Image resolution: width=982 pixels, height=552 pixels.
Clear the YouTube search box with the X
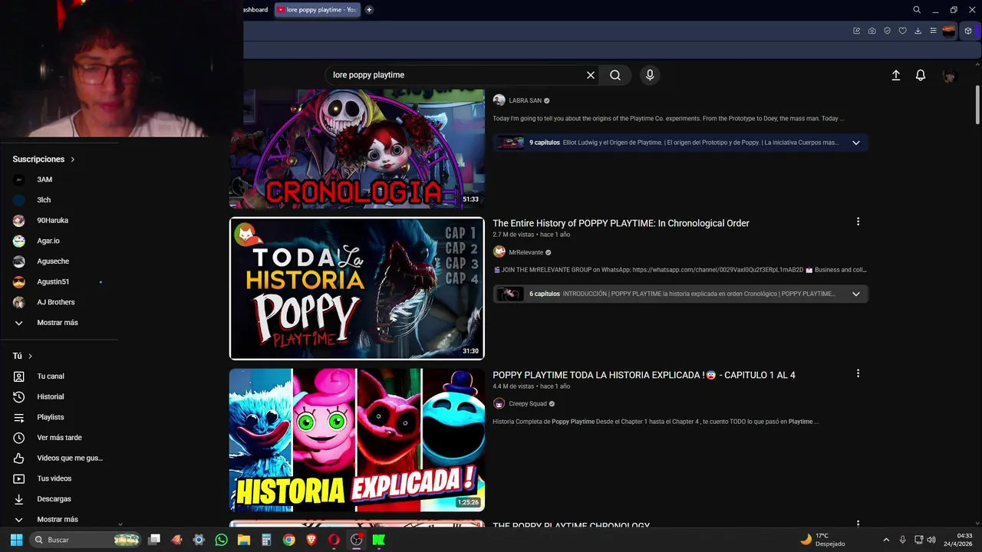pyautogui.click(x=591, y=75)
